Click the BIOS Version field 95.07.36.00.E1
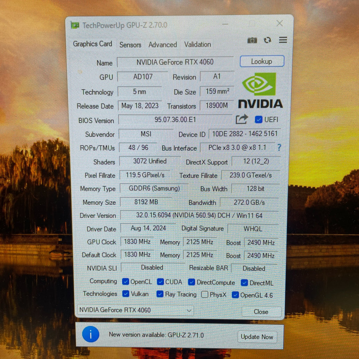The width and height of the screenshot is (359, 359). [x=175, y=120]
